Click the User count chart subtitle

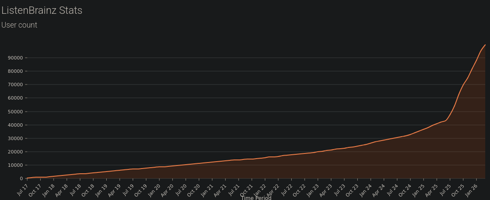[19, 25]
